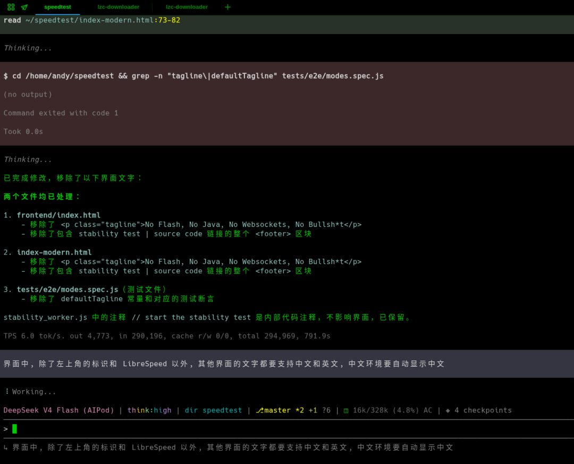Click the git branch 'master *2 +1 ?6' entry
This screenshot has height=464, width=574.
293,410
